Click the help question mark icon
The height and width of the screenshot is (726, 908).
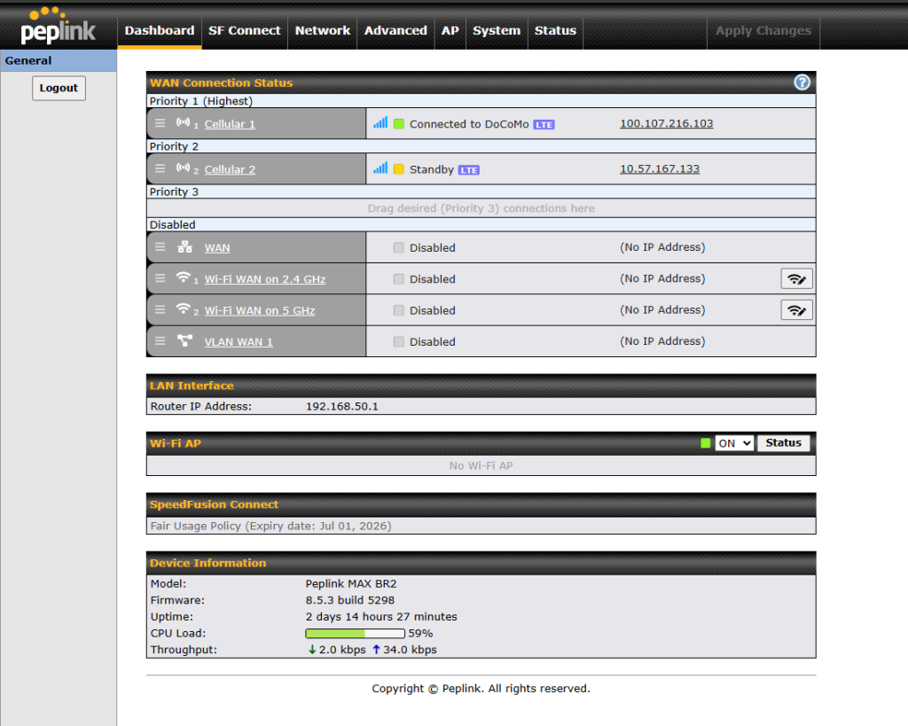pos(802,82)
